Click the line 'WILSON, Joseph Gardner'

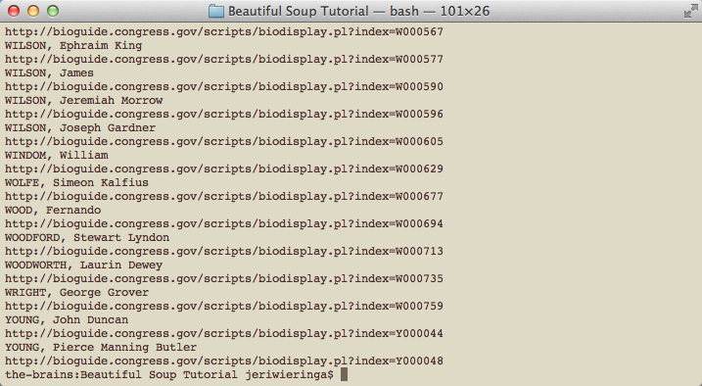80,127
